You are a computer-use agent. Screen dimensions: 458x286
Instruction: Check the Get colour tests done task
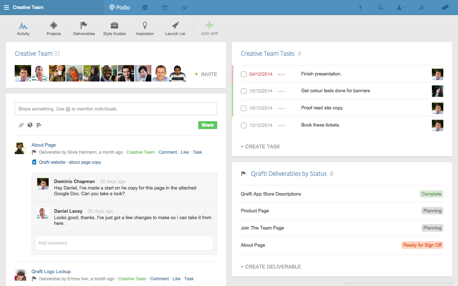tap(244, 91)
